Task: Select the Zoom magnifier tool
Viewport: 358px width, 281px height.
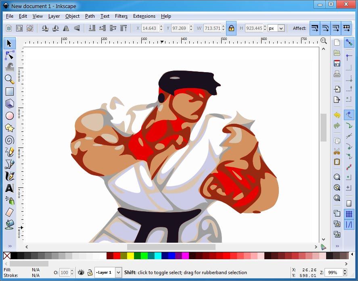Action: (x=9, y=79)
